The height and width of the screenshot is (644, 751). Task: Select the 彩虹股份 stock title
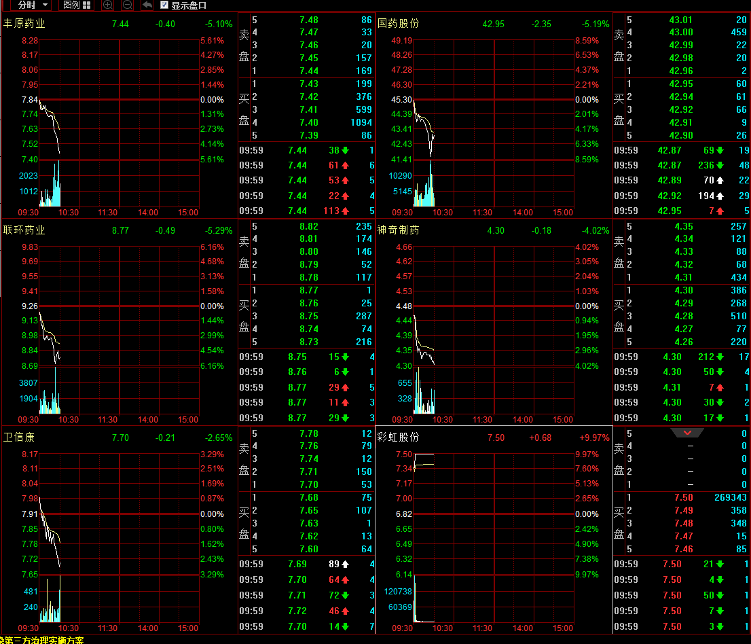coord(398,437)
